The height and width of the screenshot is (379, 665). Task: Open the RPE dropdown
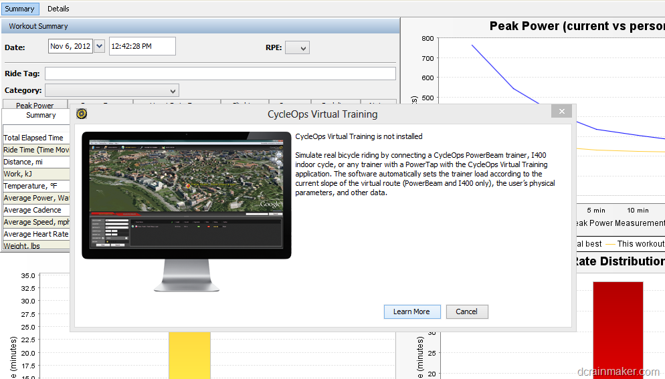click(297, 48)
